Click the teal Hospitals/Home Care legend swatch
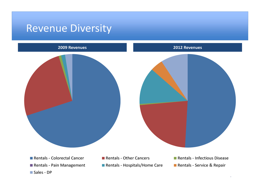The image size is (260, 195). coord(103,165)
